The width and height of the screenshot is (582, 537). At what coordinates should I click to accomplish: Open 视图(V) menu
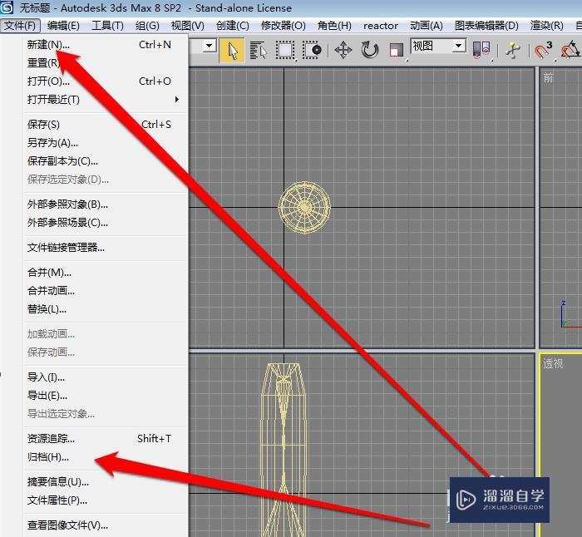[x=187, y=26]
